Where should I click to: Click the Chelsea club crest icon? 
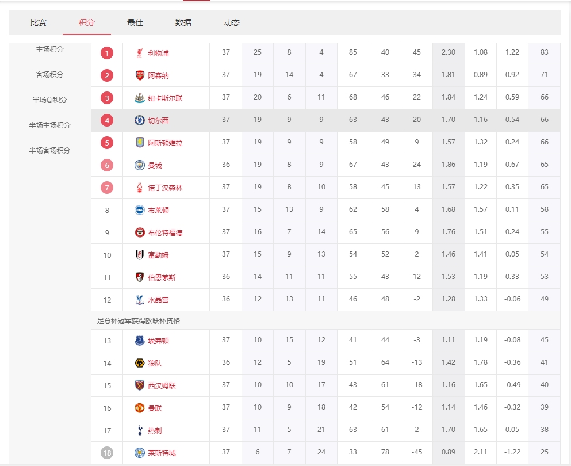[140, 120]
